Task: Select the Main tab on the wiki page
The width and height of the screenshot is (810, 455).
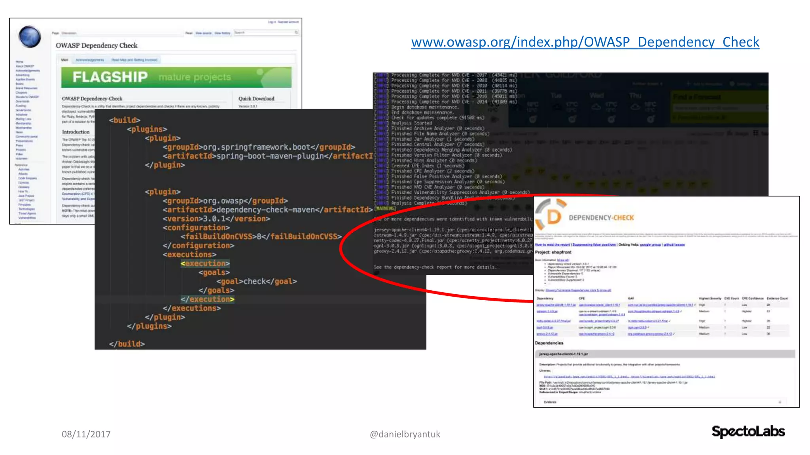Action: point(64,60)
